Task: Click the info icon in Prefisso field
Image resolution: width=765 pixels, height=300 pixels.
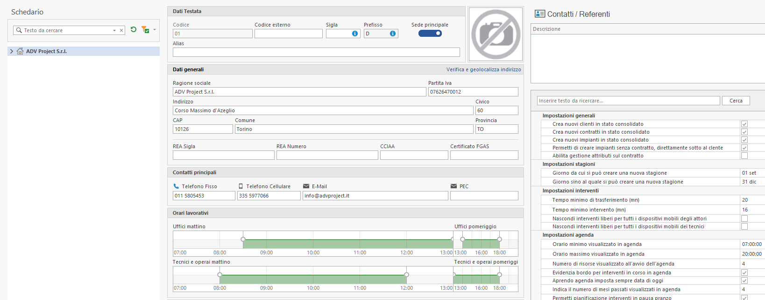Action: [393, 34]
